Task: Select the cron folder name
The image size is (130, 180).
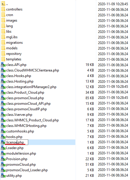Action: pos(10,15)
